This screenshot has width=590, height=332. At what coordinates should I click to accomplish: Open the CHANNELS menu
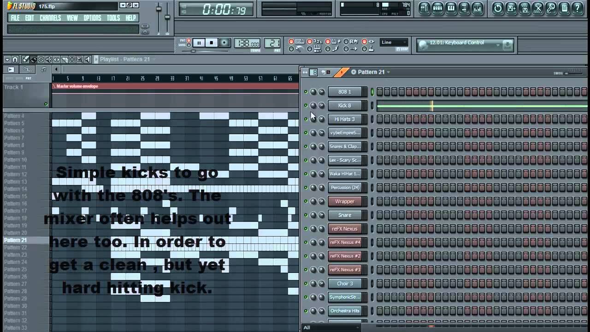[50, 18]
